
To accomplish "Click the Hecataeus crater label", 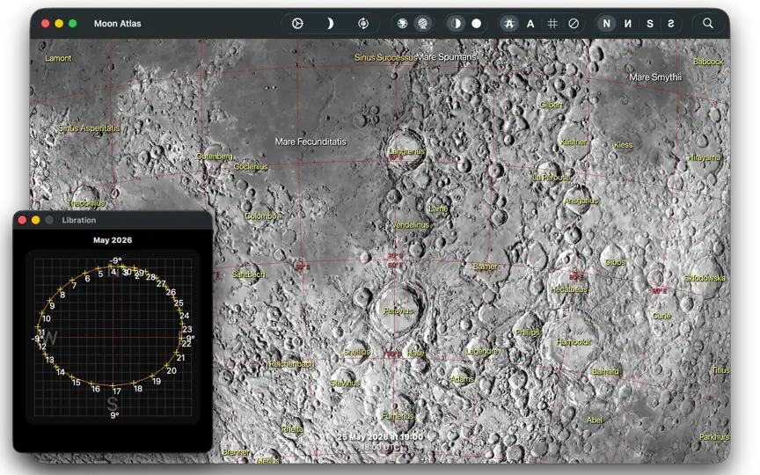I will coord(569,289).
